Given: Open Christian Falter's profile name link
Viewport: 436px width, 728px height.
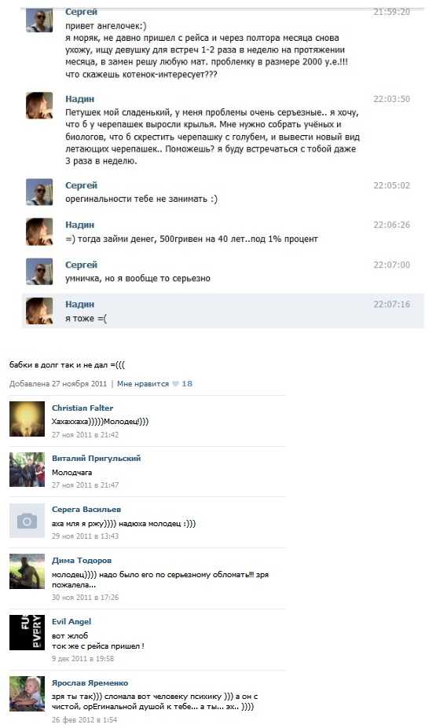Looking at the screenshot, I should (x=82, y=408).
